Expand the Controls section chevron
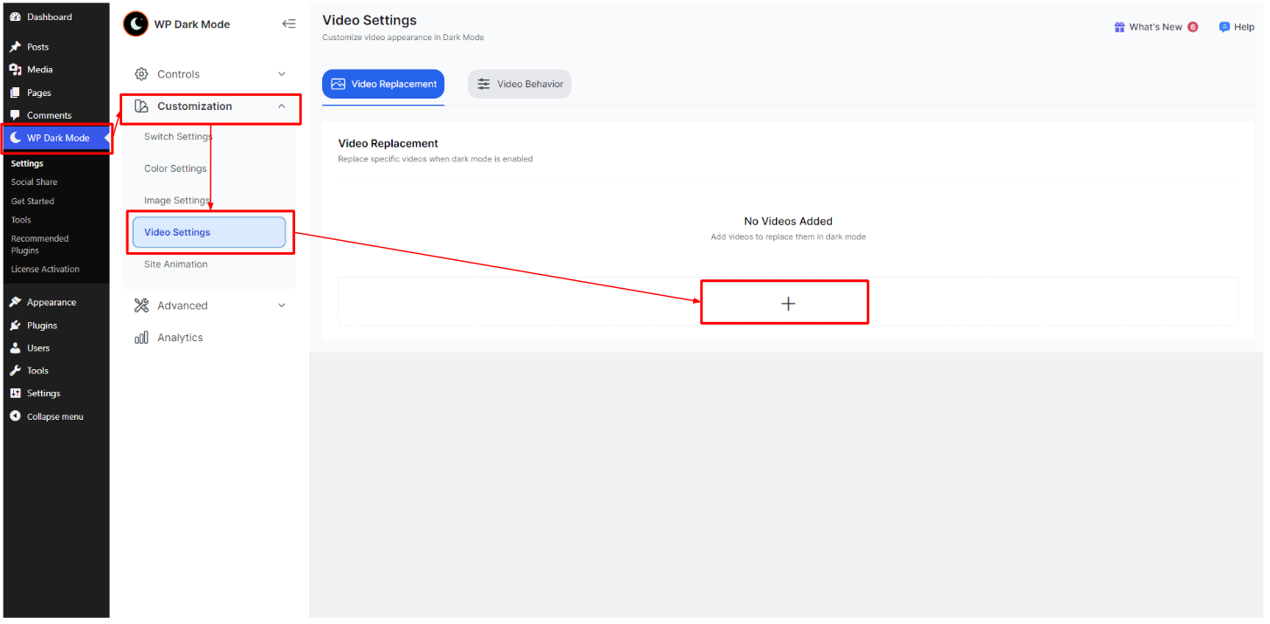 (x=281, y=74)
